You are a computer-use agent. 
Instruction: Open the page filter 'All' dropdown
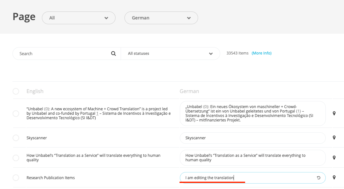(79, 18)
